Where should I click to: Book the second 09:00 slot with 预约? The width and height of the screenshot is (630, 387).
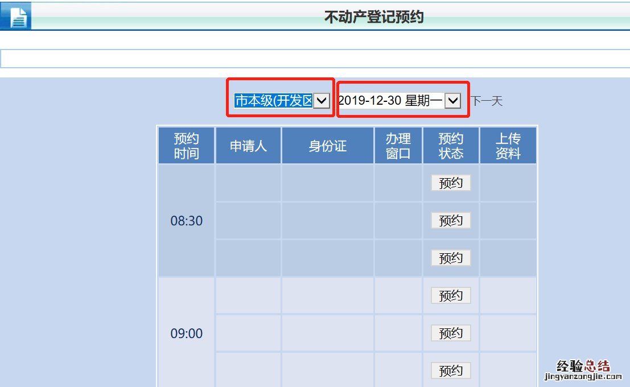pos(451,333)
